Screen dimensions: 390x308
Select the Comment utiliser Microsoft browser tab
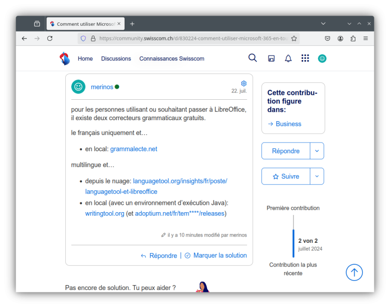[86, 24]
